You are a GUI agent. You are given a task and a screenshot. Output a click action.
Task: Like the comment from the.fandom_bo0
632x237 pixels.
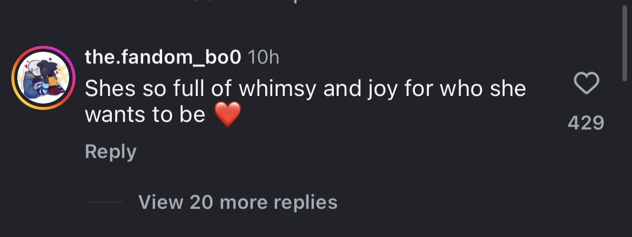click(x=586, y=84)
